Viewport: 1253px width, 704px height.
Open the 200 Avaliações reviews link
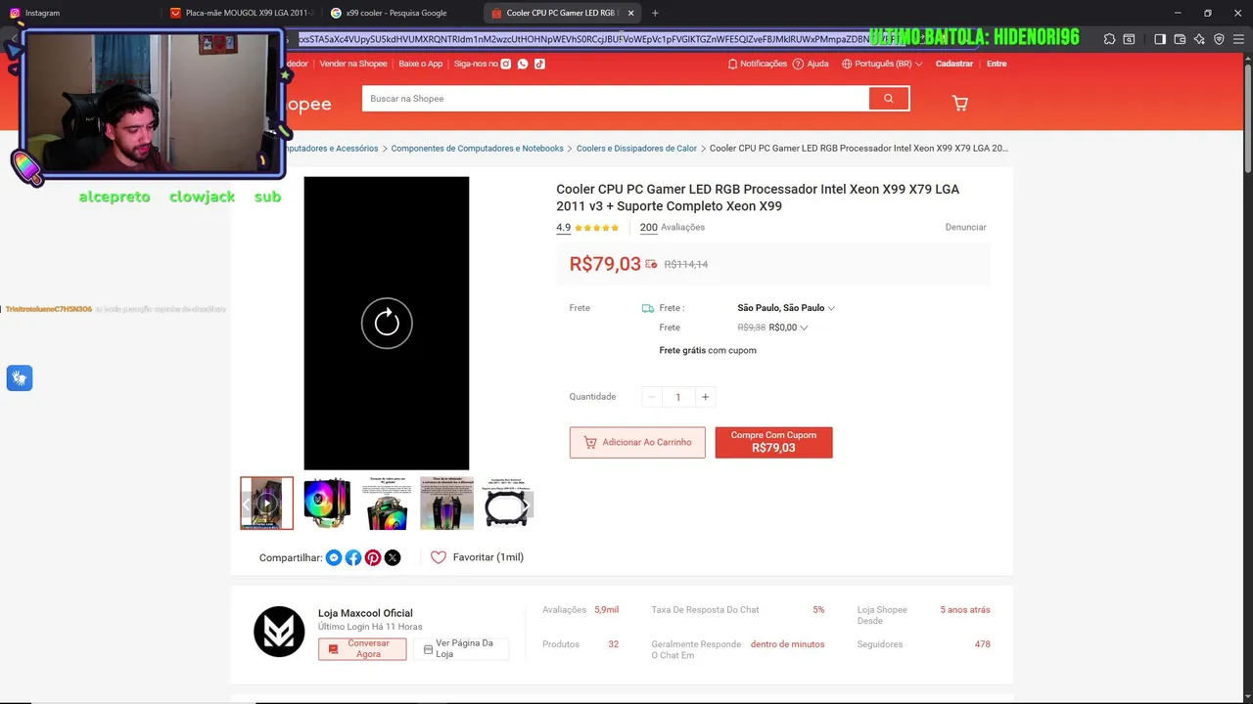pyautogui.click(x=673, y=227)
